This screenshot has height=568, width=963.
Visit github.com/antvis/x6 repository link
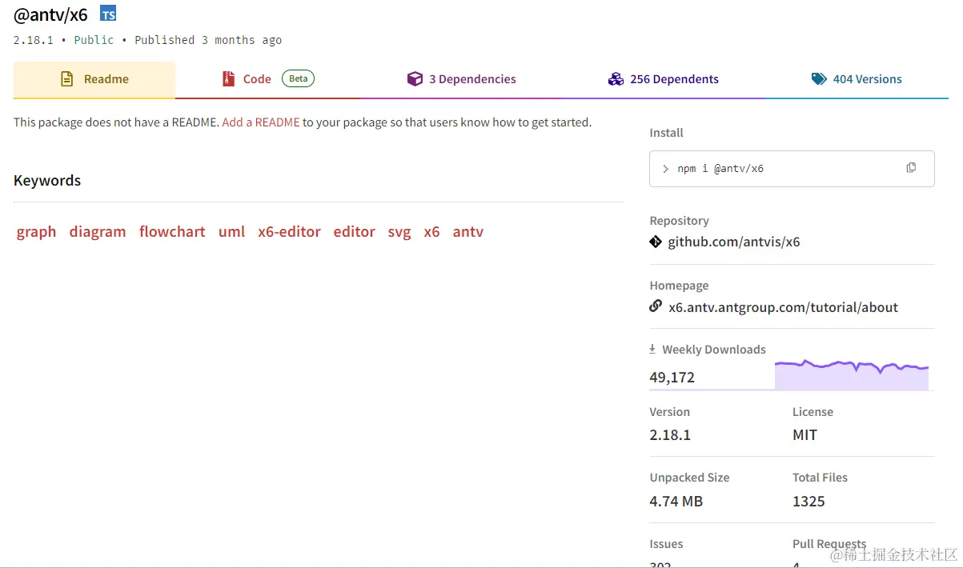click(734, 242)
